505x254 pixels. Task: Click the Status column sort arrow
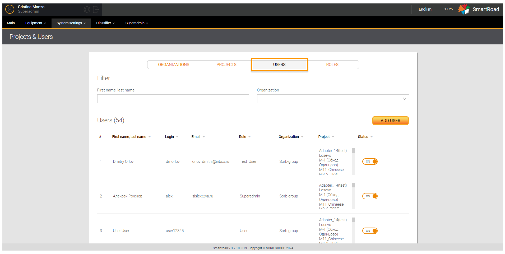(372, 137)
